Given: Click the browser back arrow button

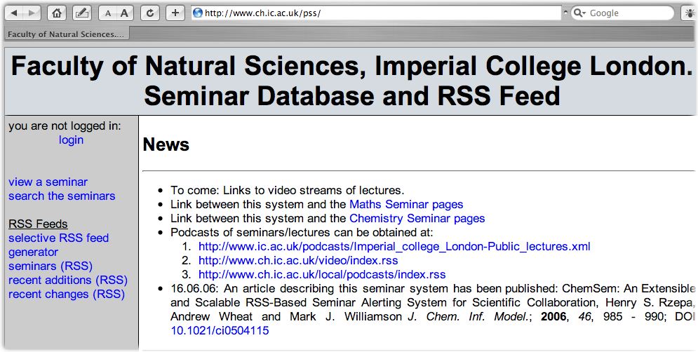Looking at the screenshot, I should click(x=15, y=13).
